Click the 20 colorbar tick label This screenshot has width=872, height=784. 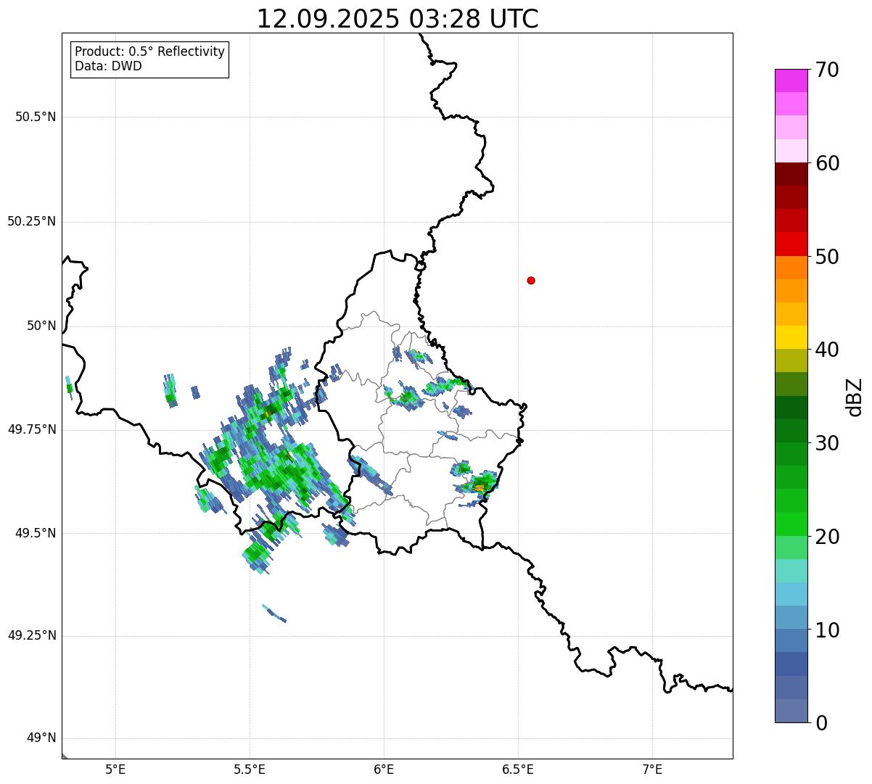(x=827, y=537)
